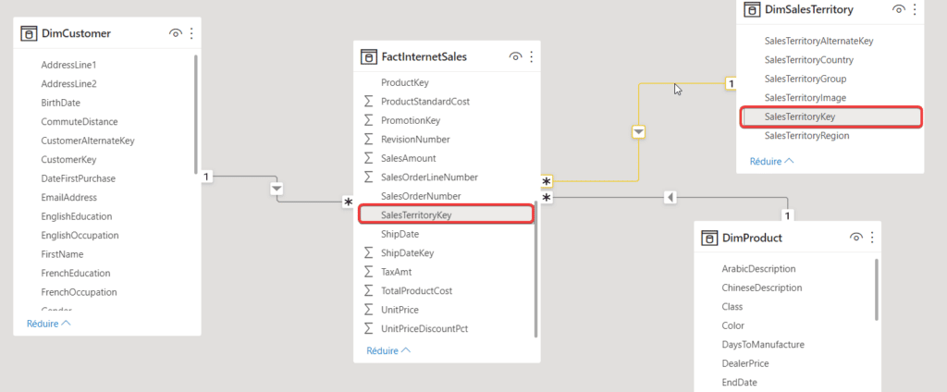Click the DimCustomer vertical scrollbar
947x392 pixels.
196,115
